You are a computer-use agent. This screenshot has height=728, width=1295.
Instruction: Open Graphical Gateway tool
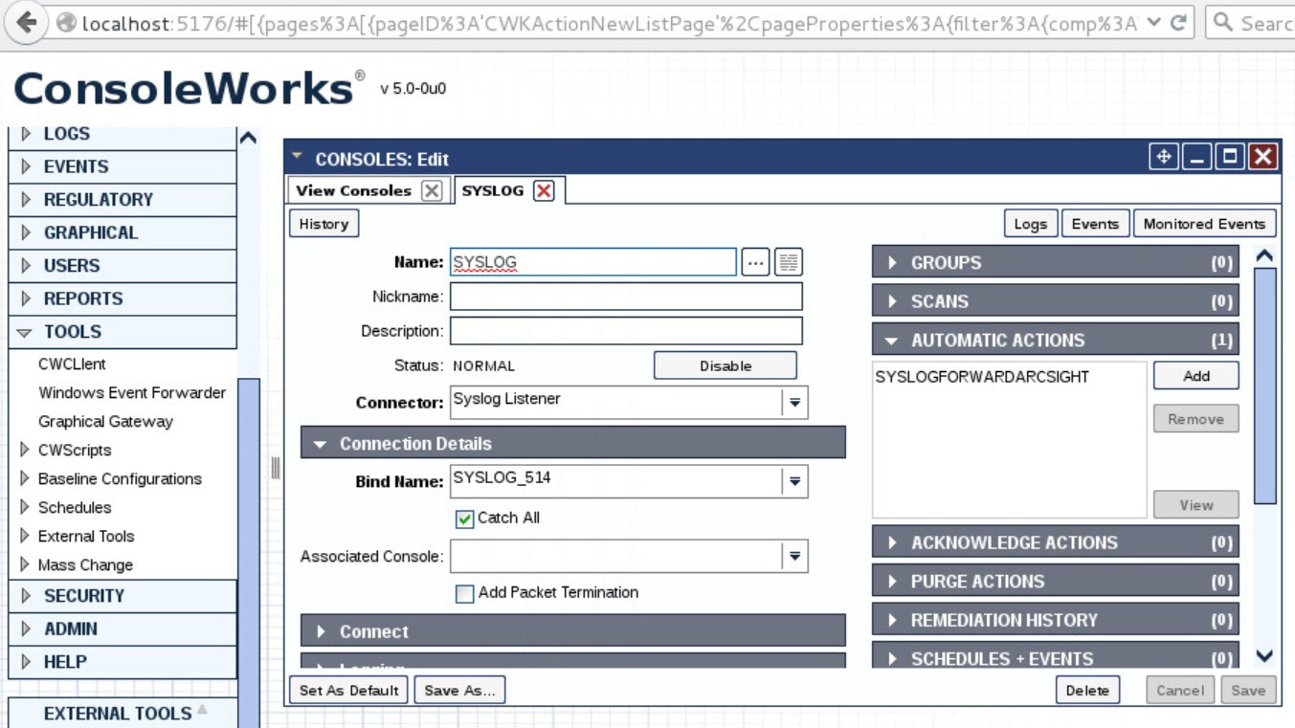click(105, 422)
